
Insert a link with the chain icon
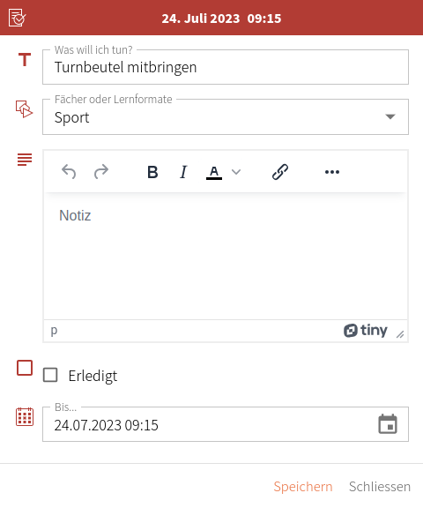(x=280, y=172)
